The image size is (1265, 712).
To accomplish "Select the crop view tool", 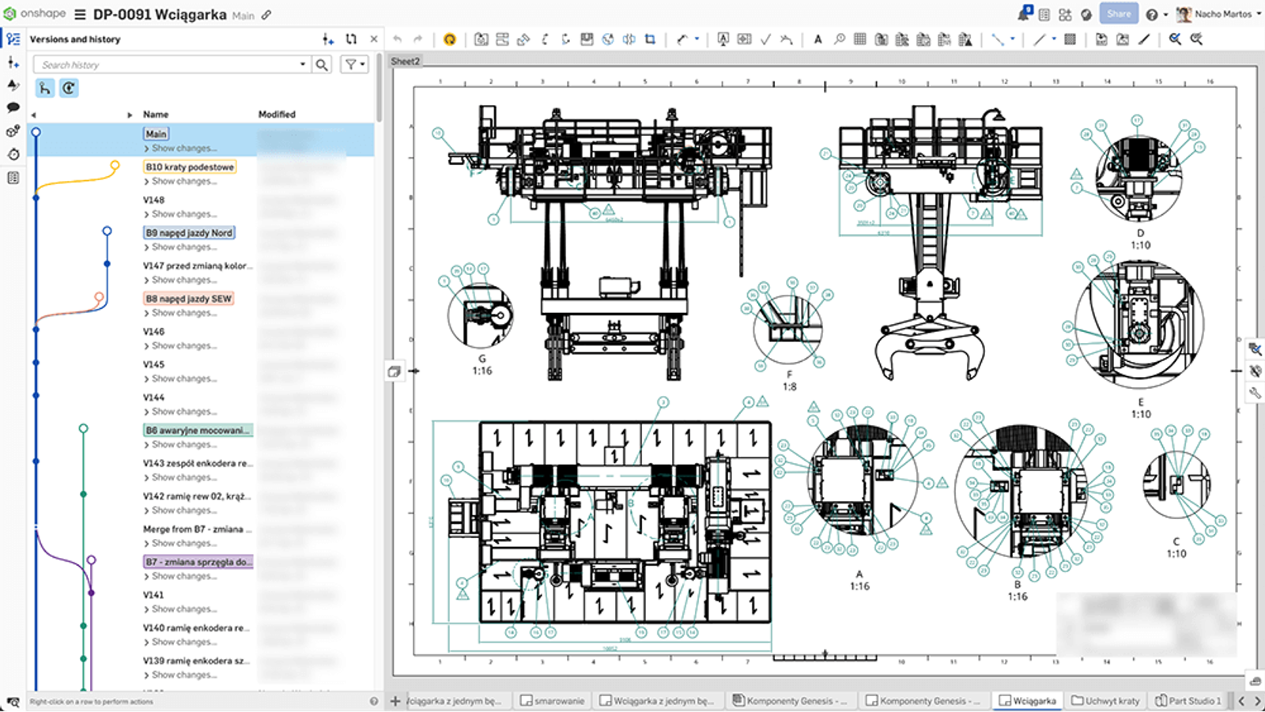I will point(651,38).
